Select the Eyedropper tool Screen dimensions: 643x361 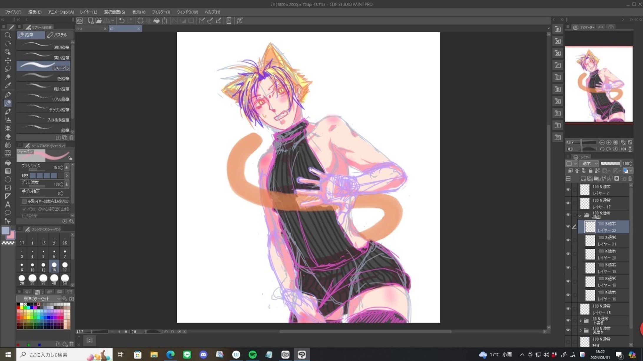point(8,86)
